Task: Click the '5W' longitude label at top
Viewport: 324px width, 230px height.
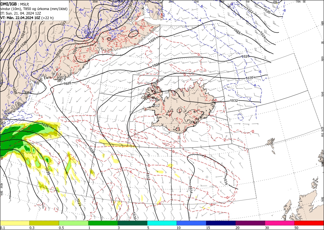Action: point(248,2)
